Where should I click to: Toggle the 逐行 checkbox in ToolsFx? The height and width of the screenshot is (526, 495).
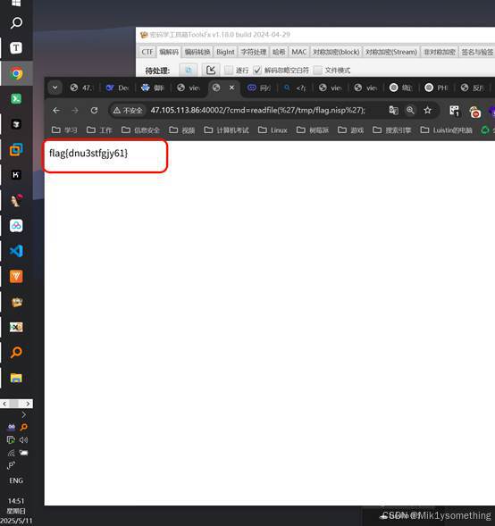228,71
